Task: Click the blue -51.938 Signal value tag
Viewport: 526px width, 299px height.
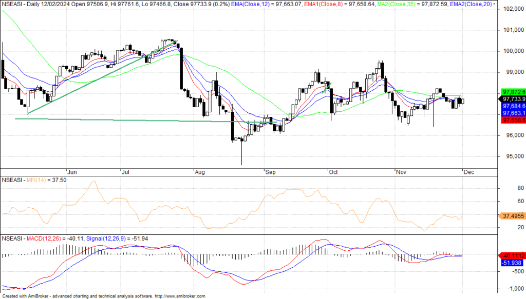Action: pos(512,262)
